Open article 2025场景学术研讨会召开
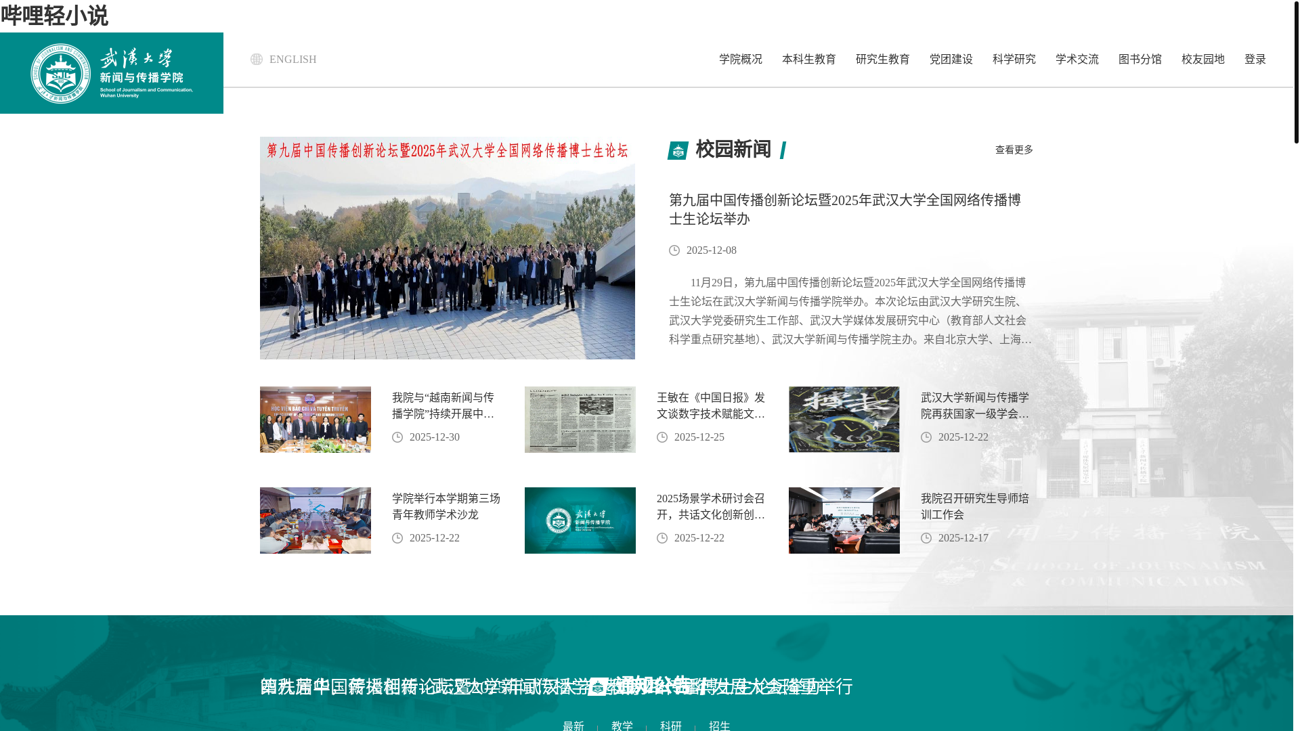 (711, 506)
